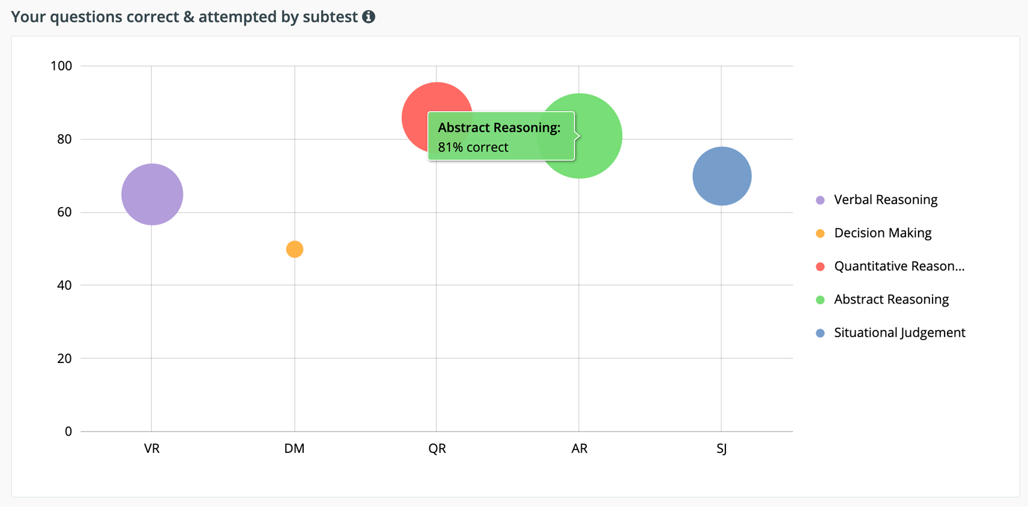Click the info icon beside the chart title

pos(369,17)
